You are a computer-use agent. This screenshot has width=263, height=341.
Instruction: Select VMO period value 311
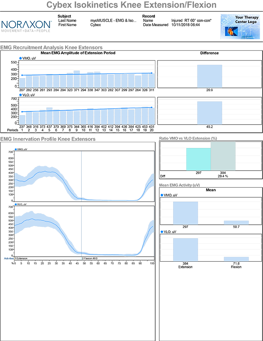click(x=152, y=90)
